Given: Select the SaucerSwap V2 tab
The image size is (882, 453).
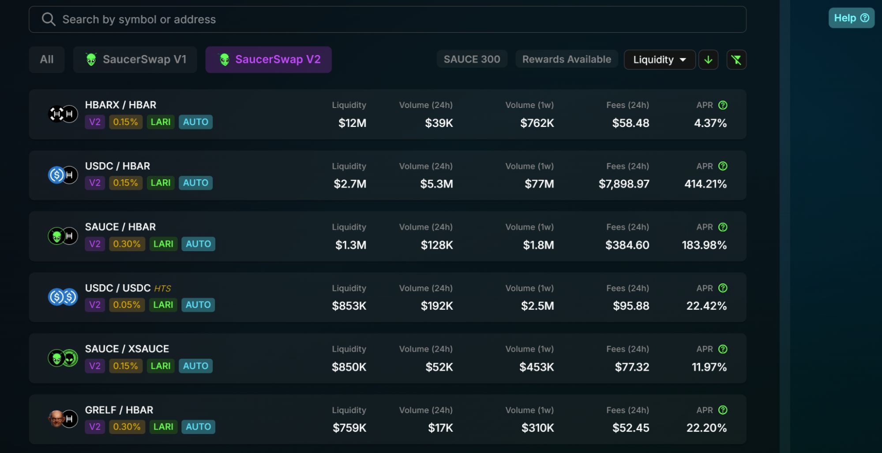Looking at the screenshot, I should [x=268, y=59].
